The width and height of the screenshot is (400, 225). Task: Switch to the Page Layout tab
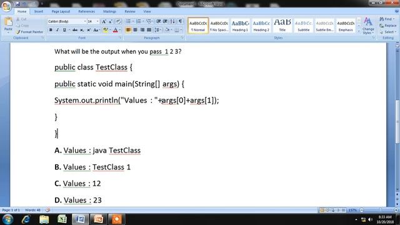61,11
